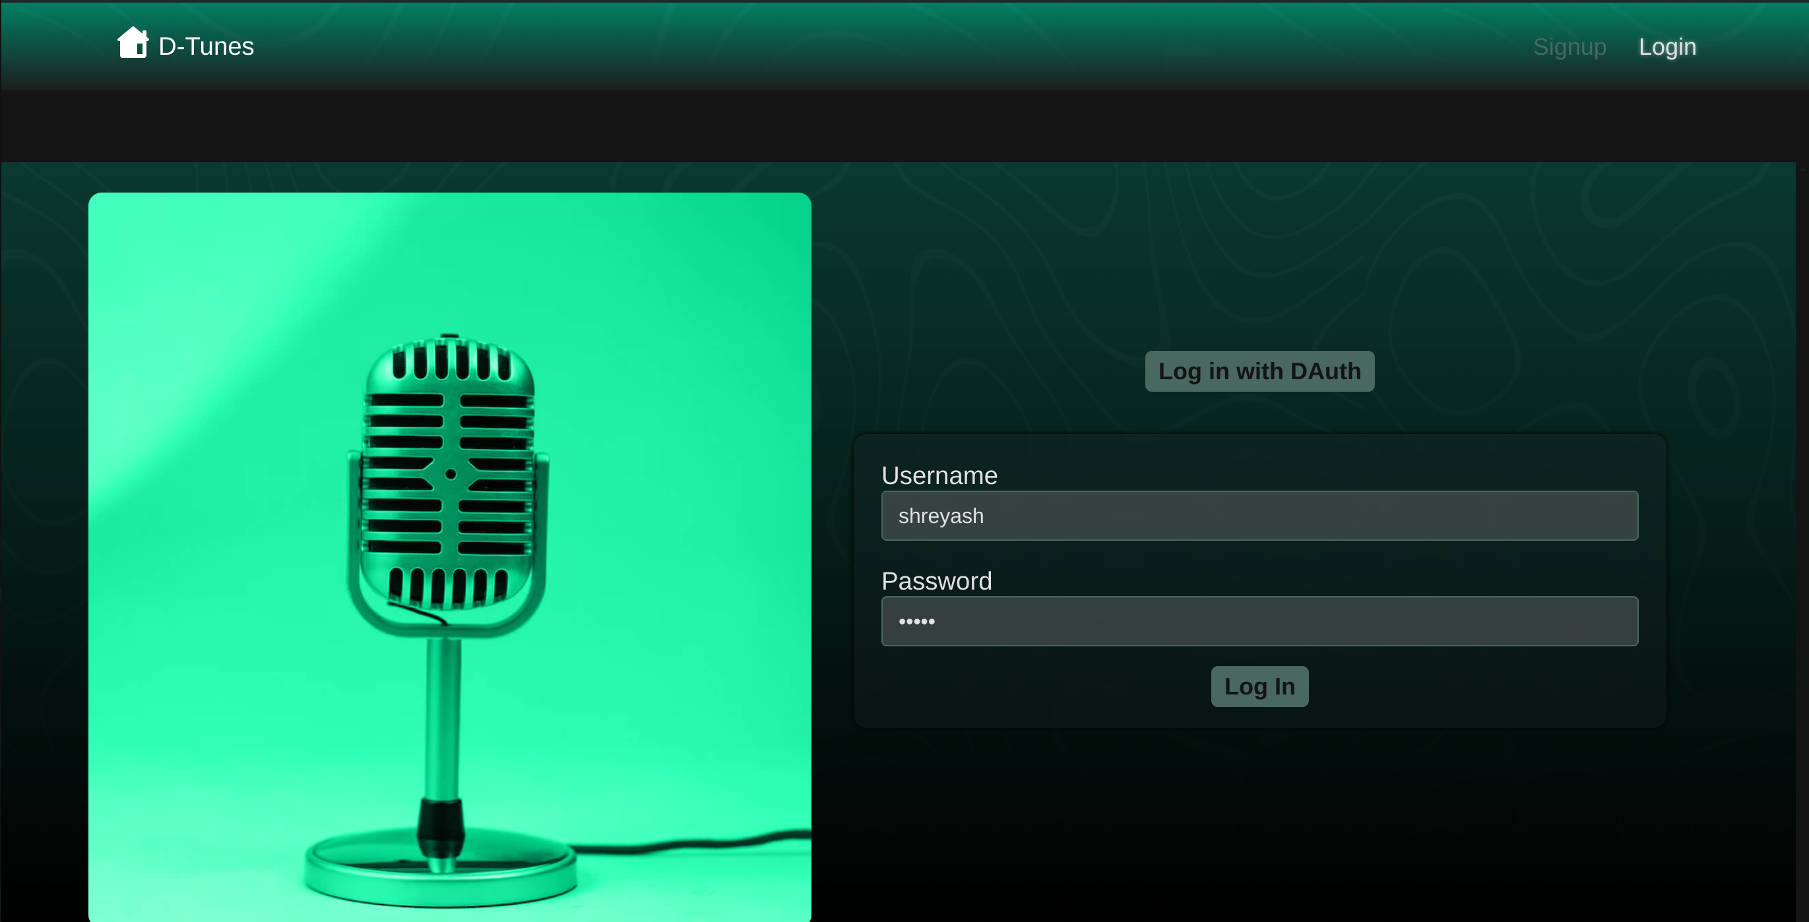This screenshot has height=922, width=1809.
Task: Click the home icon beside D-Tunes
Action: [x=133, y=43]
